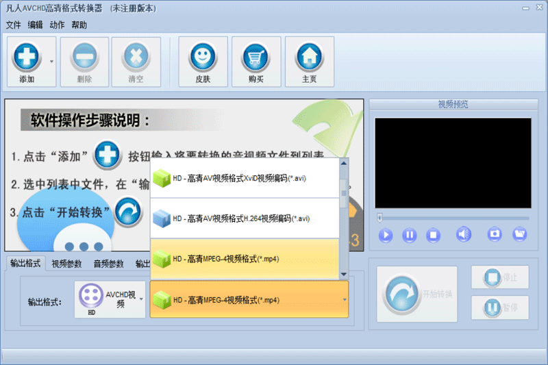Screen dimensions: 548x365
Task: Click the dropdown list scroll down arrow
Action: tap(344, 274)
